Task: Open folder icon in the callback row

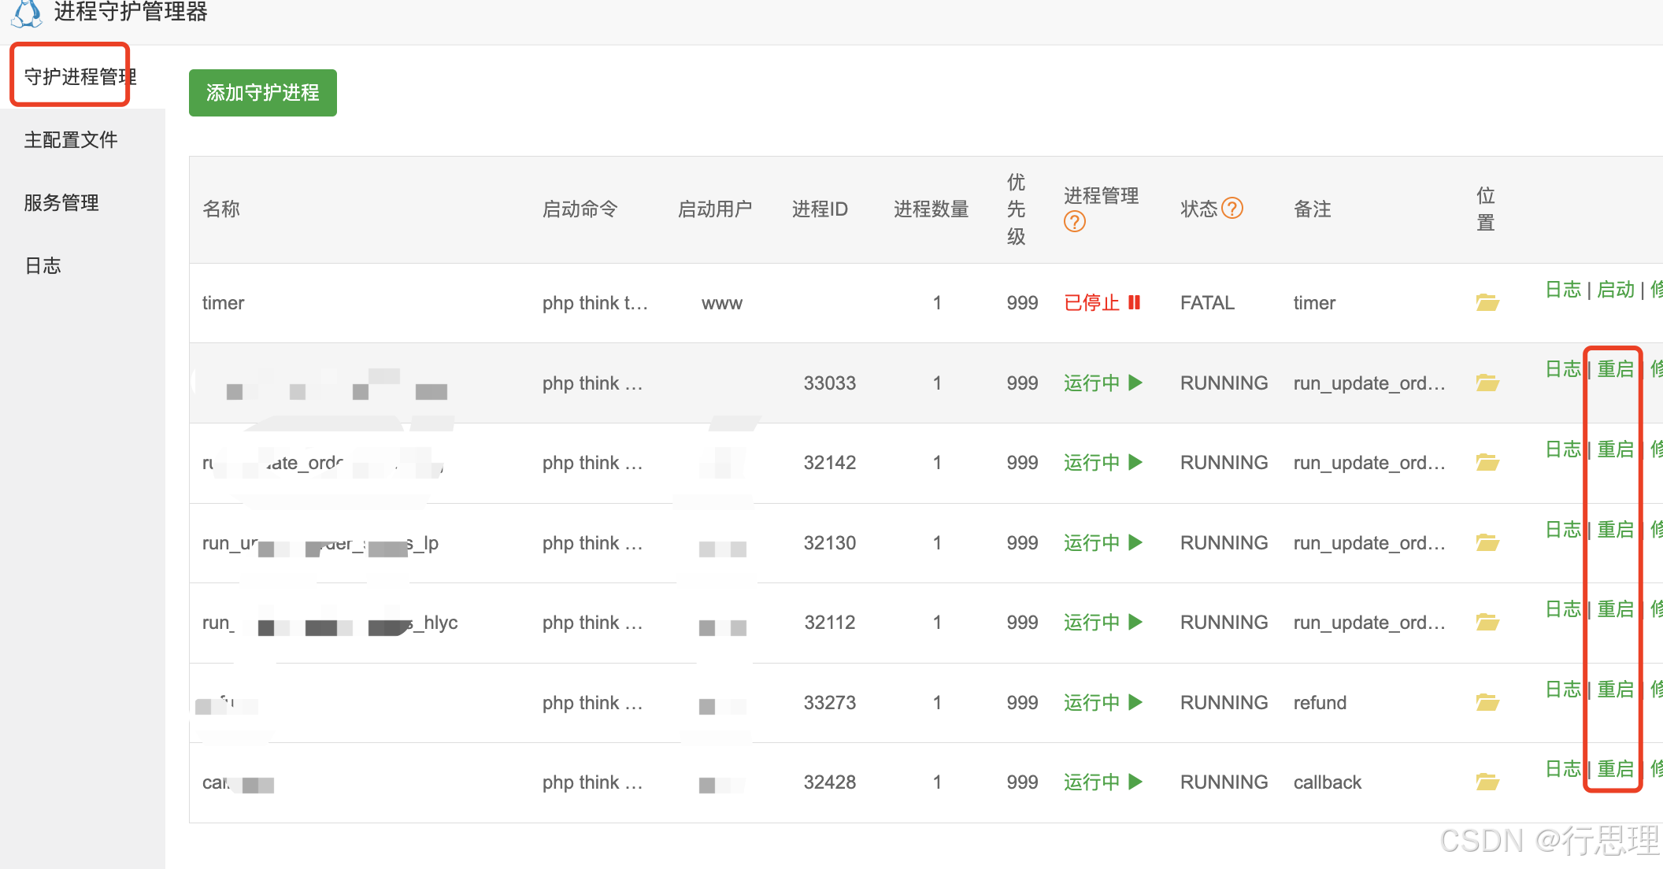Action: 1487,782
